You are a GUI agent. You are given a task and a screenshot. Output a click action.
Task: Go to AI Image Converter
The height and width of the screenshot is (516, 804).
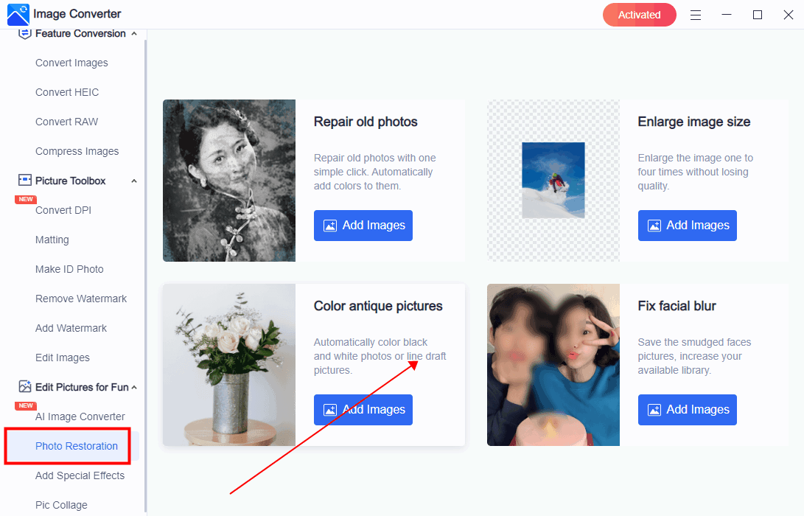coord(80,416)
